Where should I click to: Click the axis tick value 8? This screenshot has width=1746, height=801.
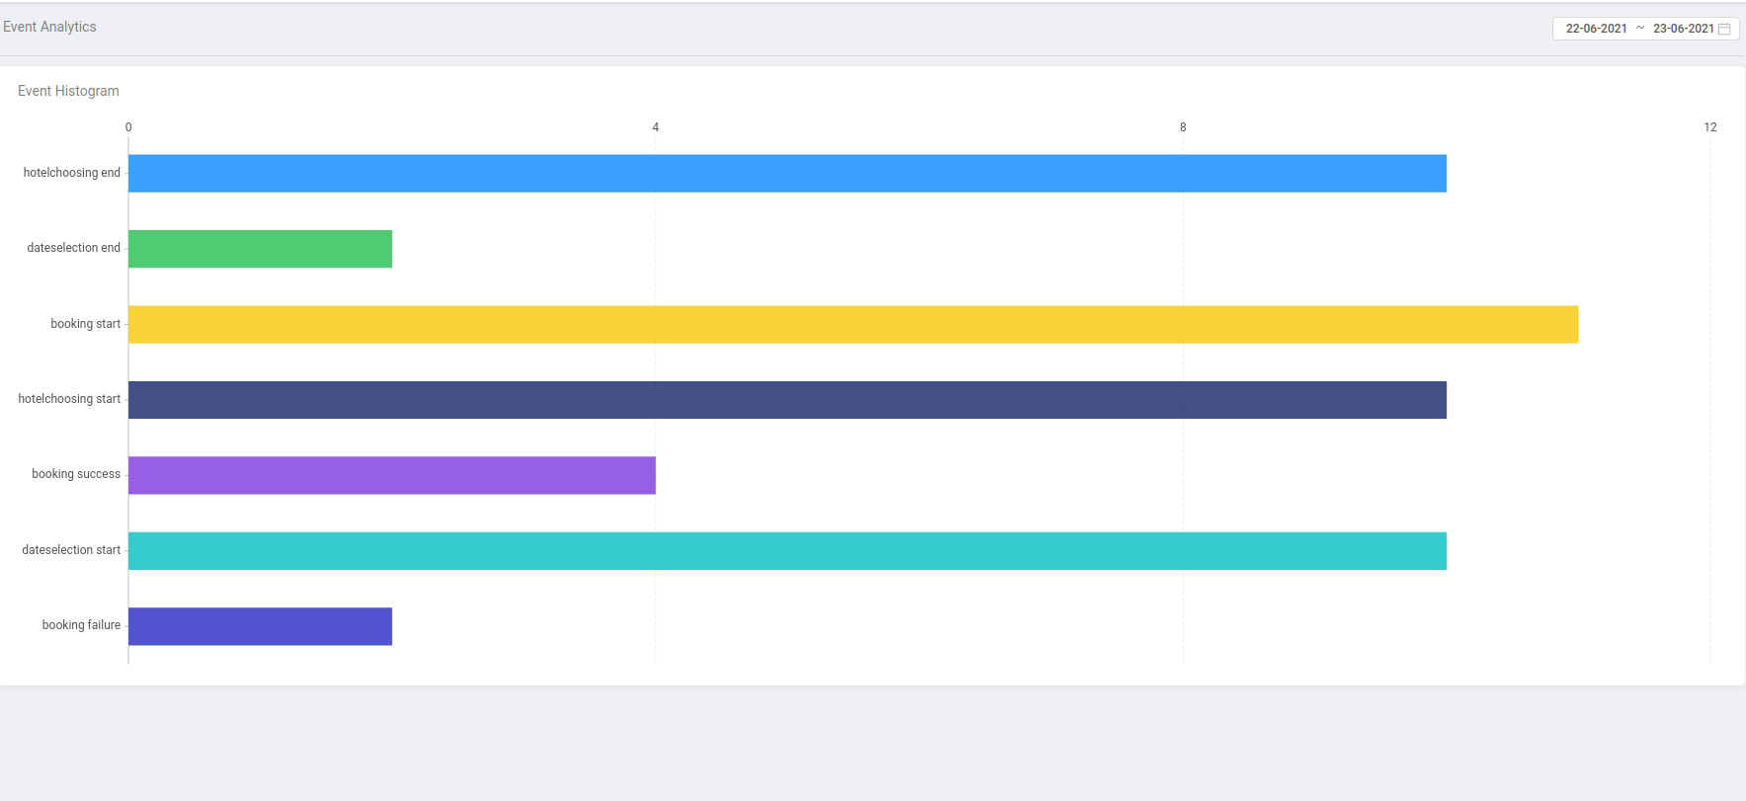[1183, 127]
